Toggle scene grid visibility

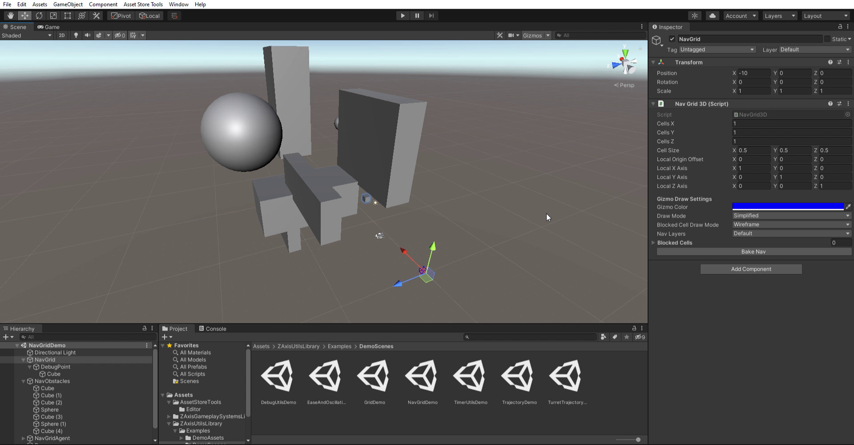(x=133, y=35)
